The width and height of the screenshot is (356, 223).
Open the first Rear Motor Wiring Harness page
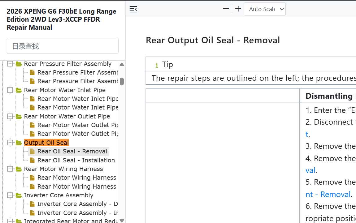77,178
